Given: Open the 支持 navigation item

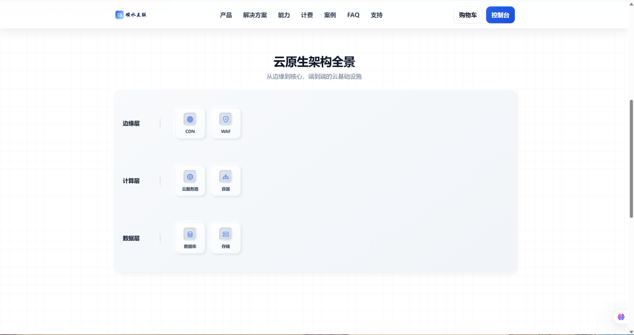Looking at the screenshot, I should pos(376,15).
